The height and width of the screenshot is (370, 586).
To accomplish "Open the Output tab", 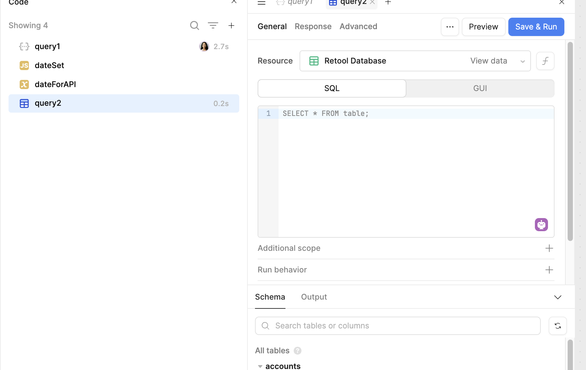I will pos(314,297).
